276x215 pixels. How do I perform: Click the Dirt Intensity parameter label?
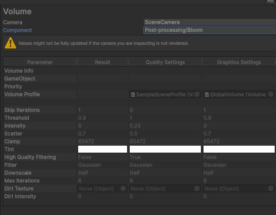[x=20, y=196]
